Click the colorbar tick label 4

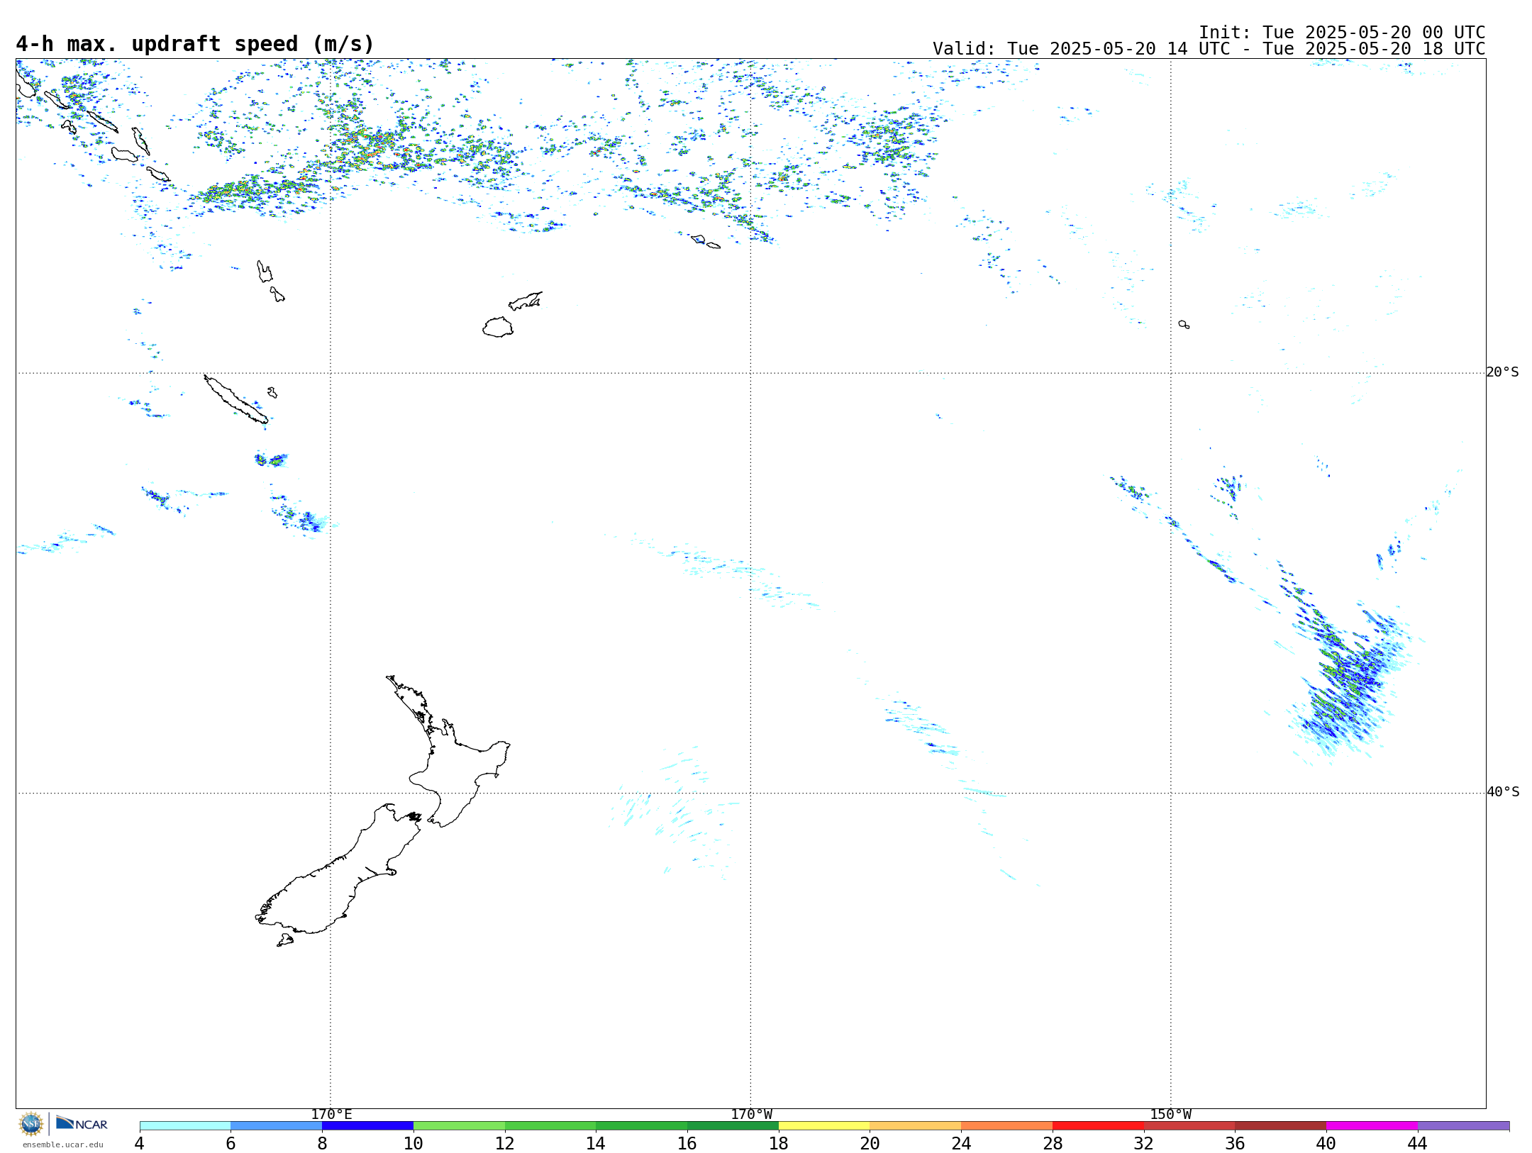pyautogui.click(x=140, y=1143)
